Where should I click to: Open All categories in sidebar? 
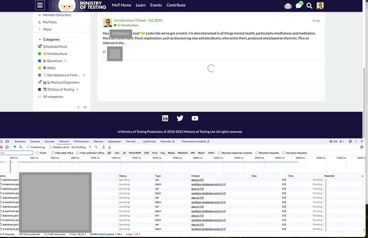(53, 97)
